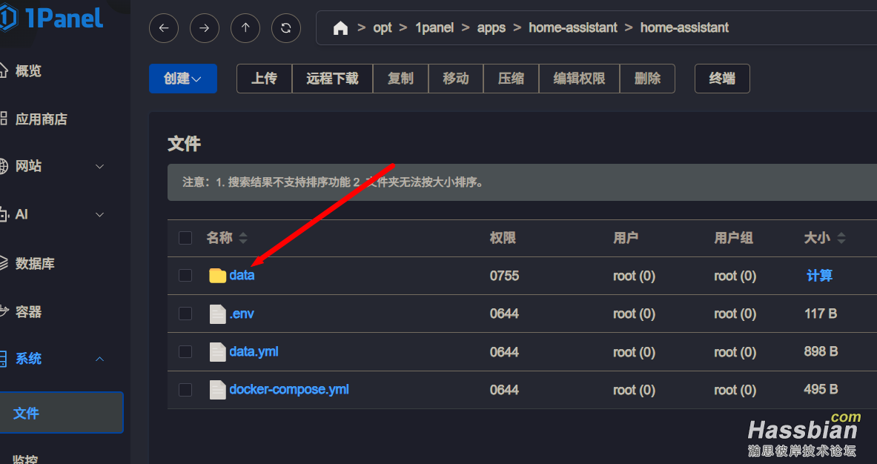Viewport: 877px width, 464px height.
Task: Go up one directory level
Action: click(245, 28)
